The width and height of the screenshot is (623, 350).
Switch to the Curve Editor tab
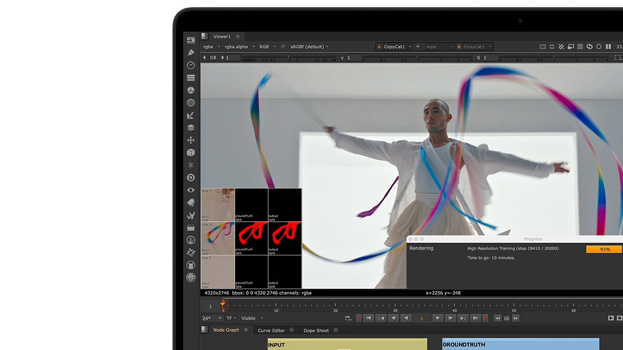point(271,330)
